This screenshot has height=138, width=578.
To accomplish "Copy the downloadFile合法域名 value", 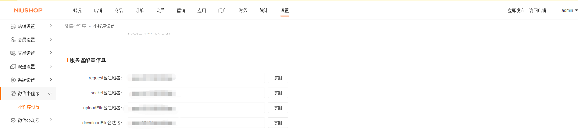I will 278,123.
